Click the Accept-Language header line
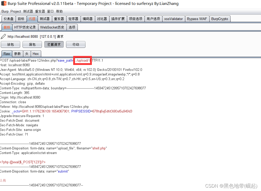 62,79
